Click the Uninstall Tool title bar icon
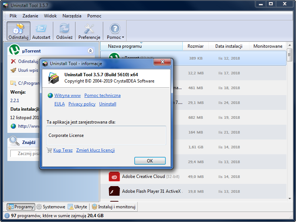The height and width of the screenshot is (222, 296). (x=6, y=5)
